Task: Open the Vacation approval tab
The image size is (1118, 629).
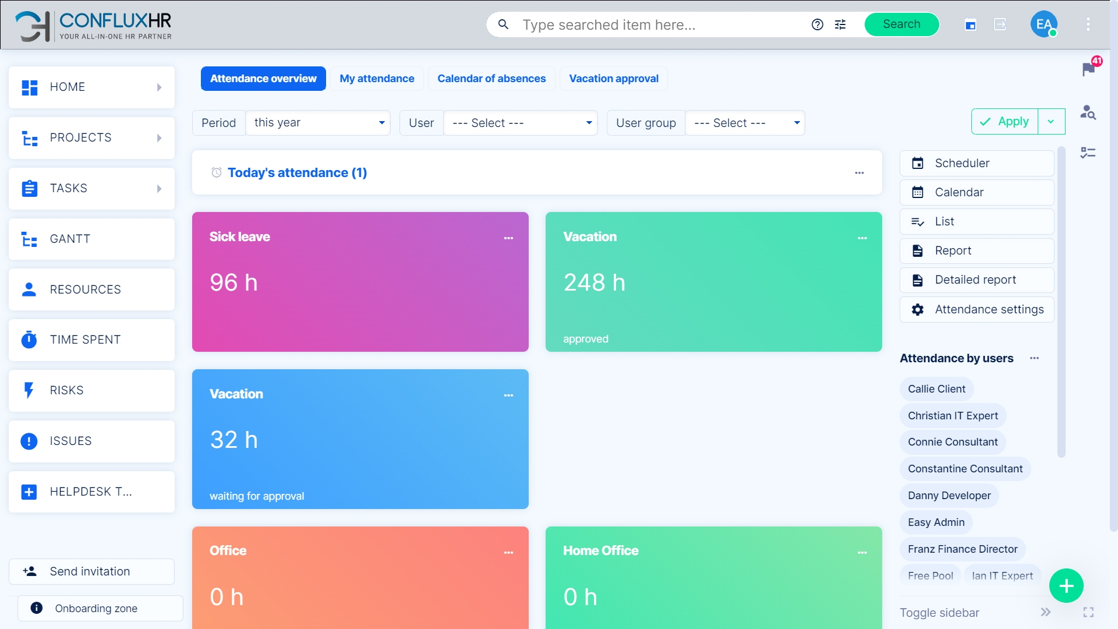Action: [x=614, y=79]
